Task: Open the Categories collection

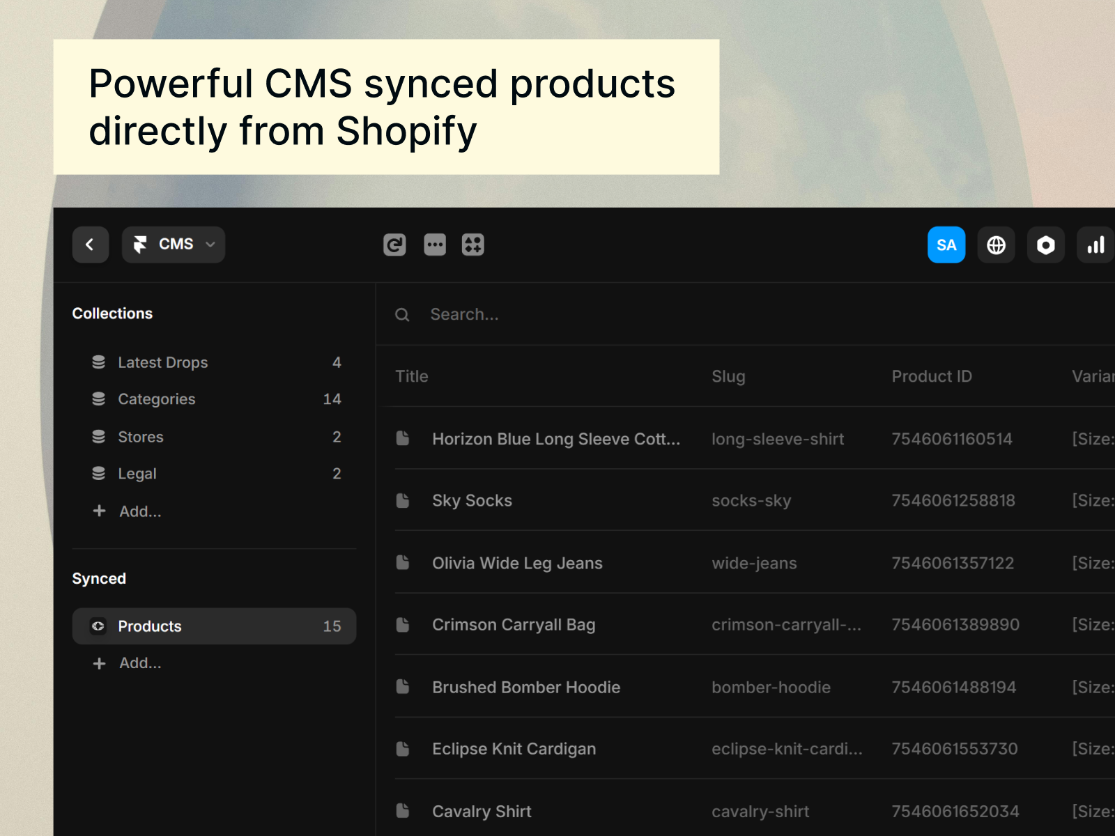Action: (157, 399)
